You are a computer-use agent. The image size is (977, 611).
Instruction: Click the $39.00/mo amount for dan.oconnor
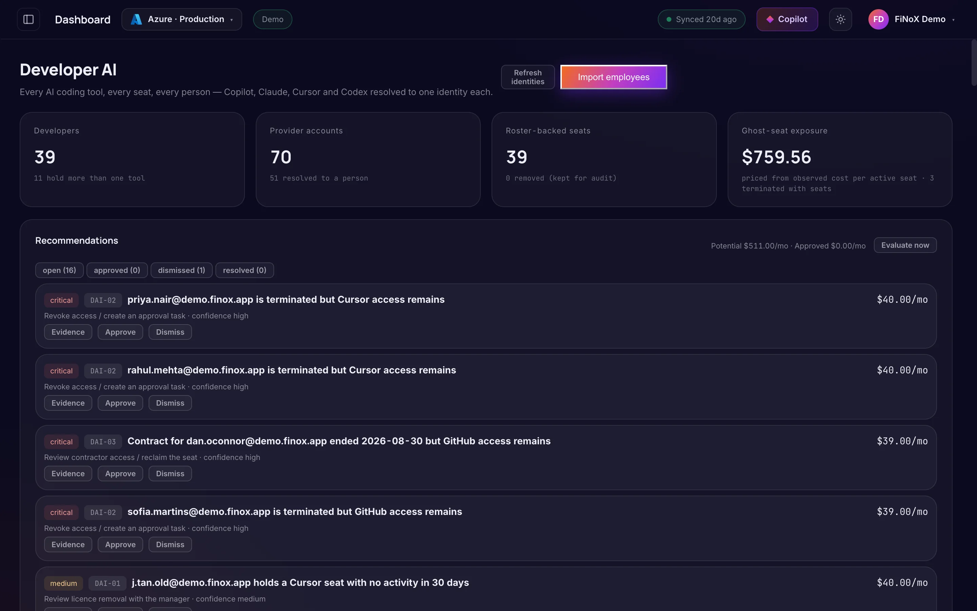point(902,441)
